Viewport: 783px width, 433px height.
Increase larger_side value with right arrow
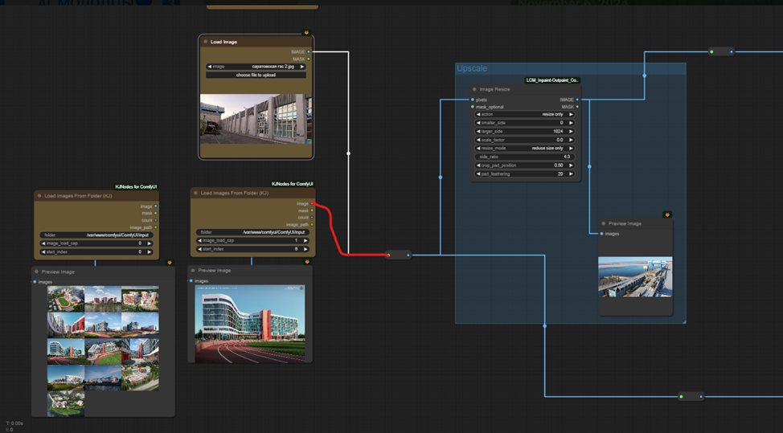(x=571, y=131)
